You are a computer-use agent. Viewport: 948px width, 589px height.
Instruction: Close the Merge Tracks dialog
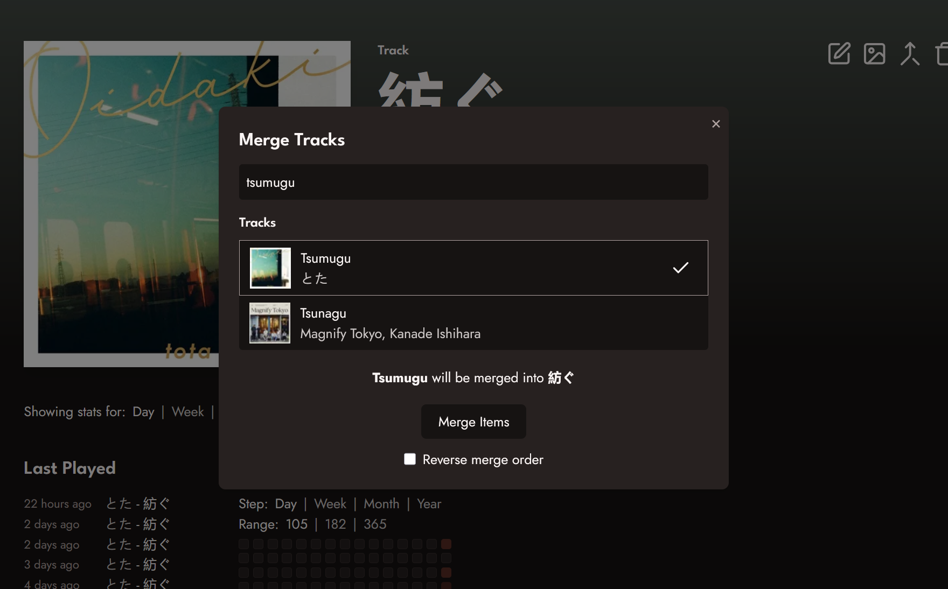(716, 124)
